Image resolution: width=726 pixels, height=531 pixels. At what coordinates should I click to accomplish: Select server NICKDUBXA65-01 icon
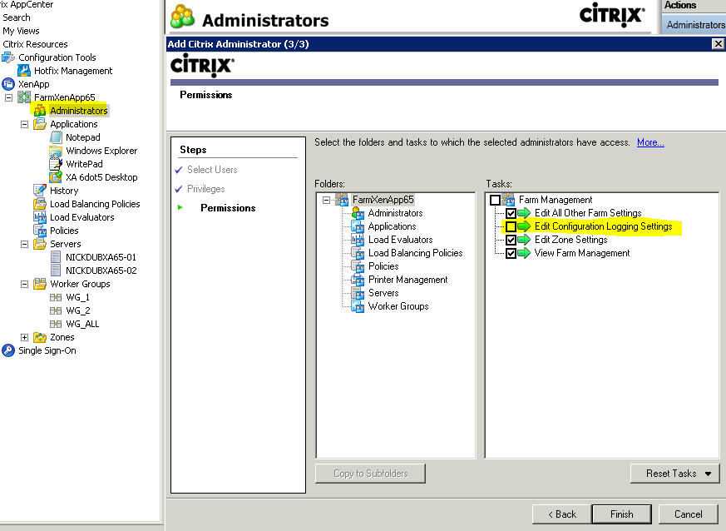tap(56, 257)
